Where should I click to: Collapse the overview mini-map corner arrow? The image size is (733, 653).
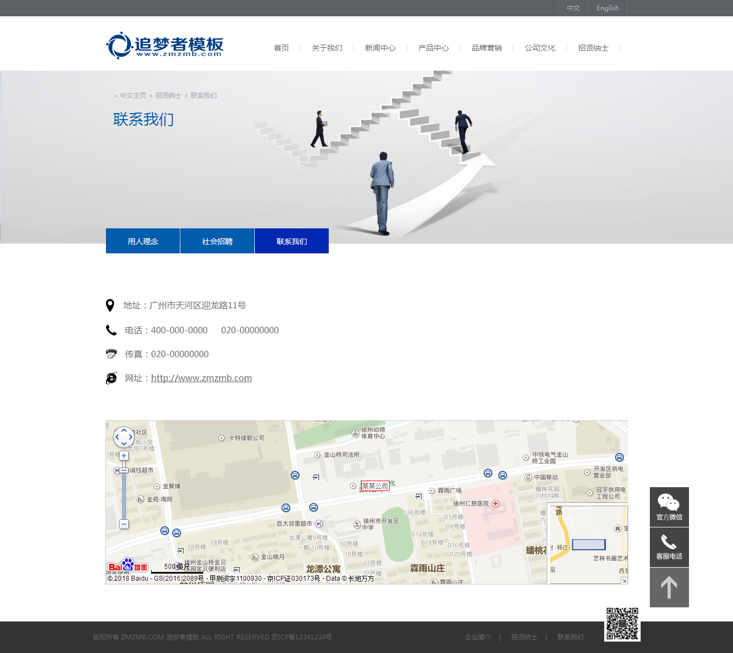(624, 581)
